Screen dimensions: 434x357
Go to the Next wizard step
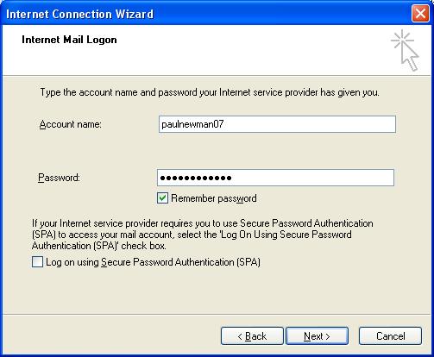tap(317, 335)
